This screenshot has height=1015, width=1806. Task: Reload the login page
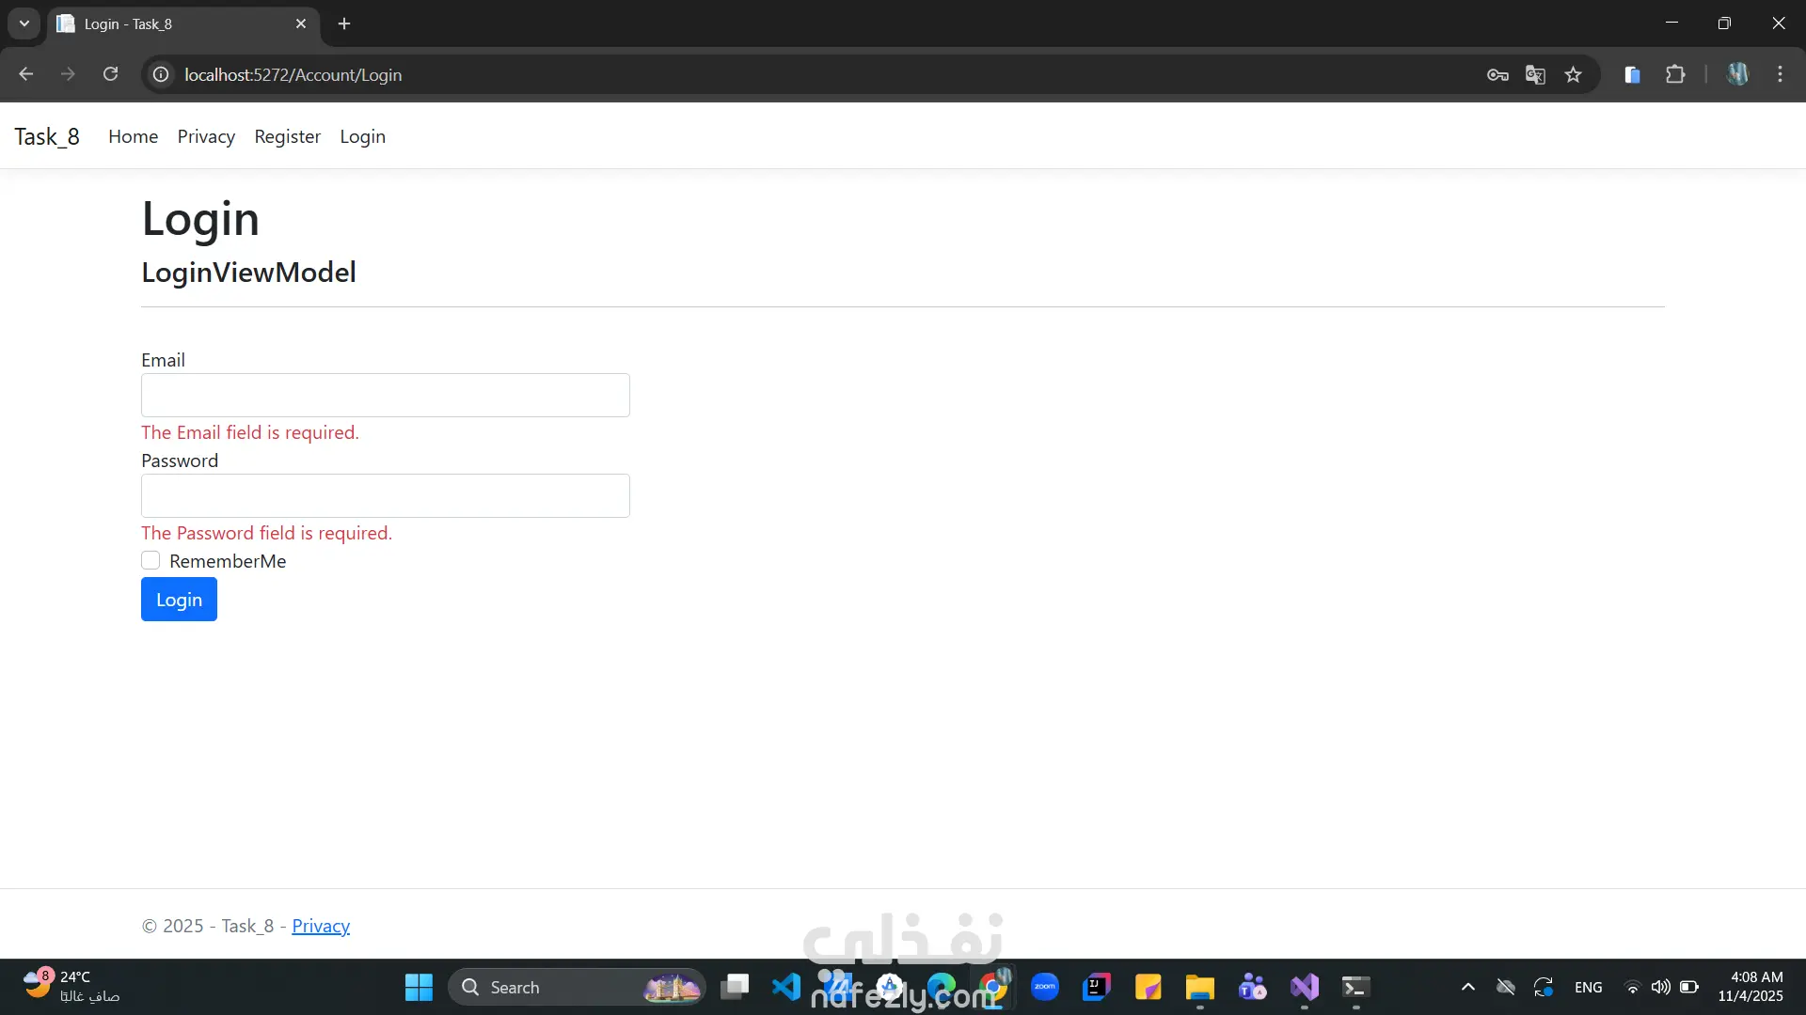click(110, 74)
